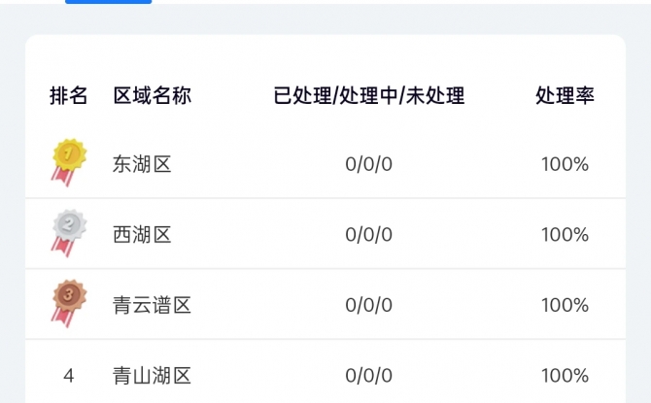Click the 区域名称 column header
Viewport: 651px width, 403px height.
coord(153,95)
